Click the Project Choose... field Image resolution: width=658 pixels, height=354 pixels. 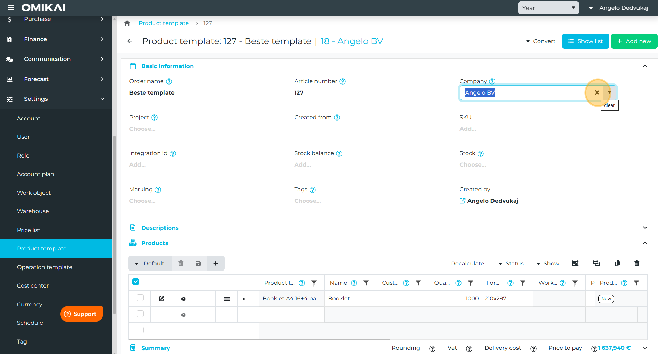143,129
